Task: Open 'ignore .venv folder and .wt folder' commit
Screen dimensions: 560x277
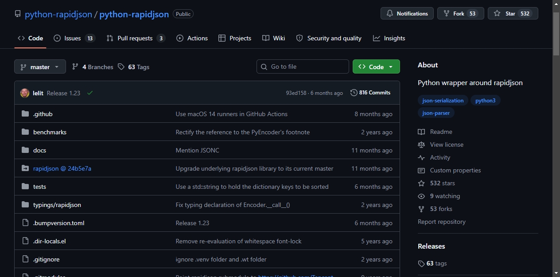Action: pyautogui.click(x=221, y=259)
